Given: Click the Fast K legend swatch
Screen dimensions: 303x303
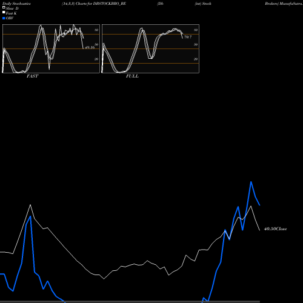Looking at the screenshot, I should [4, 13].
